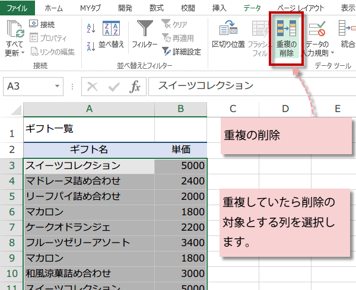
Task: Select row 6 header
Action: 12,212
